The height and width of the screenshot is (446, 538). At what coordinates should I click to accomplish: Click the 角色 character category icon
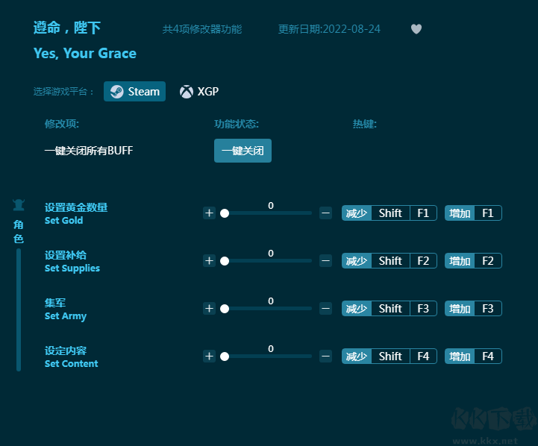click(19, 204)
